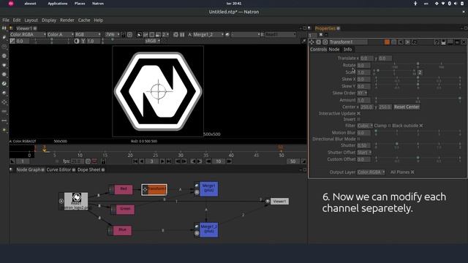Toggle the Invert checkbox
This screenshot has width=468, height=263.
(x=359, y=119)
